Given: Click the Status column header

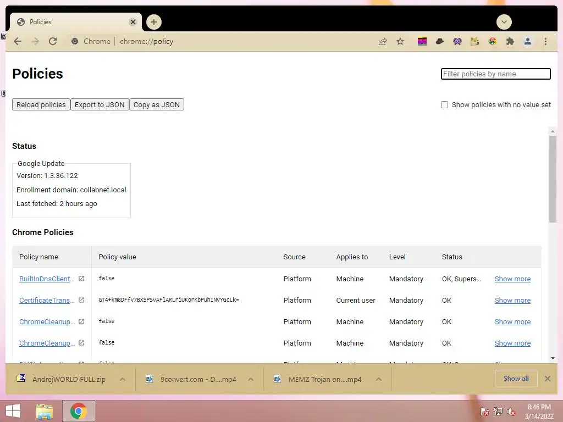Looking at the screenshot, I should coord(452,257).
